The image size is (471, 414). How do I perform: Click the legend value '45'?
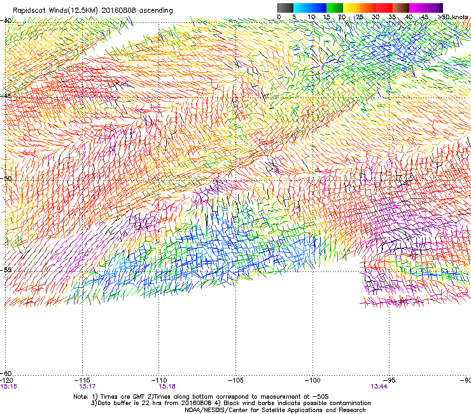[x=425, y=17]
